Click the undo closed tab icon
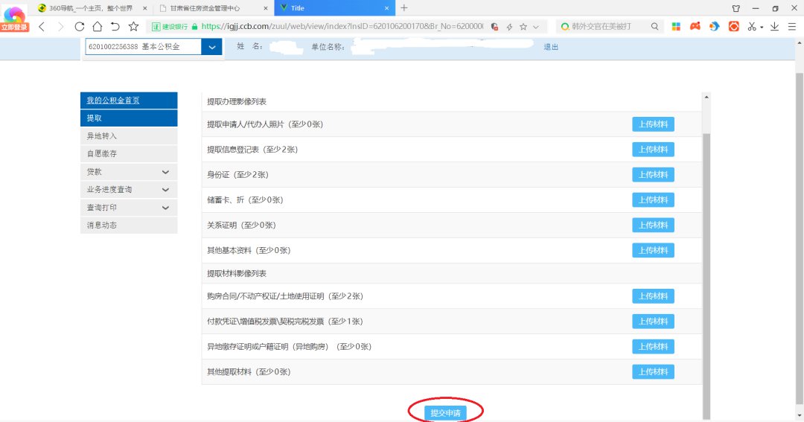 click(115, 26)
